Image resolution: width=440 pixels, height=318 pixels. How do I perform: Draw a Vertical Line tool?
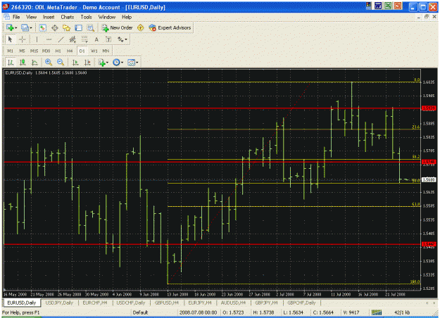(x=37, y=39)
